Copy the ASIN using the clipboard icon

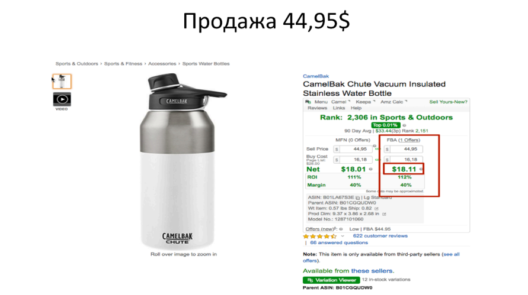[x=357, y=198]
